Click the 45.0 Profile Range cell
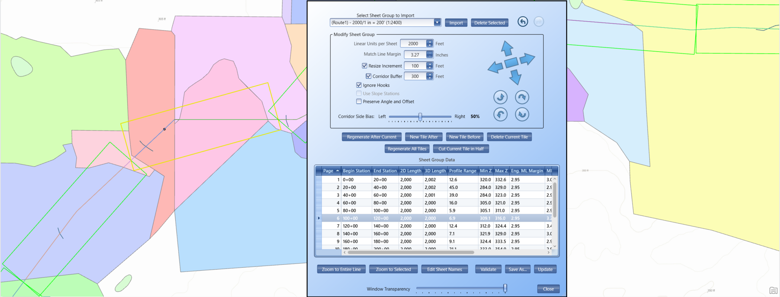 click(x=463, y=187)
